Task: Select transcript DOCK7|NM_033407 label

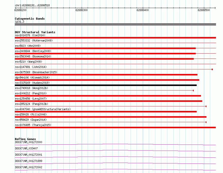Action: pos(26,148)
